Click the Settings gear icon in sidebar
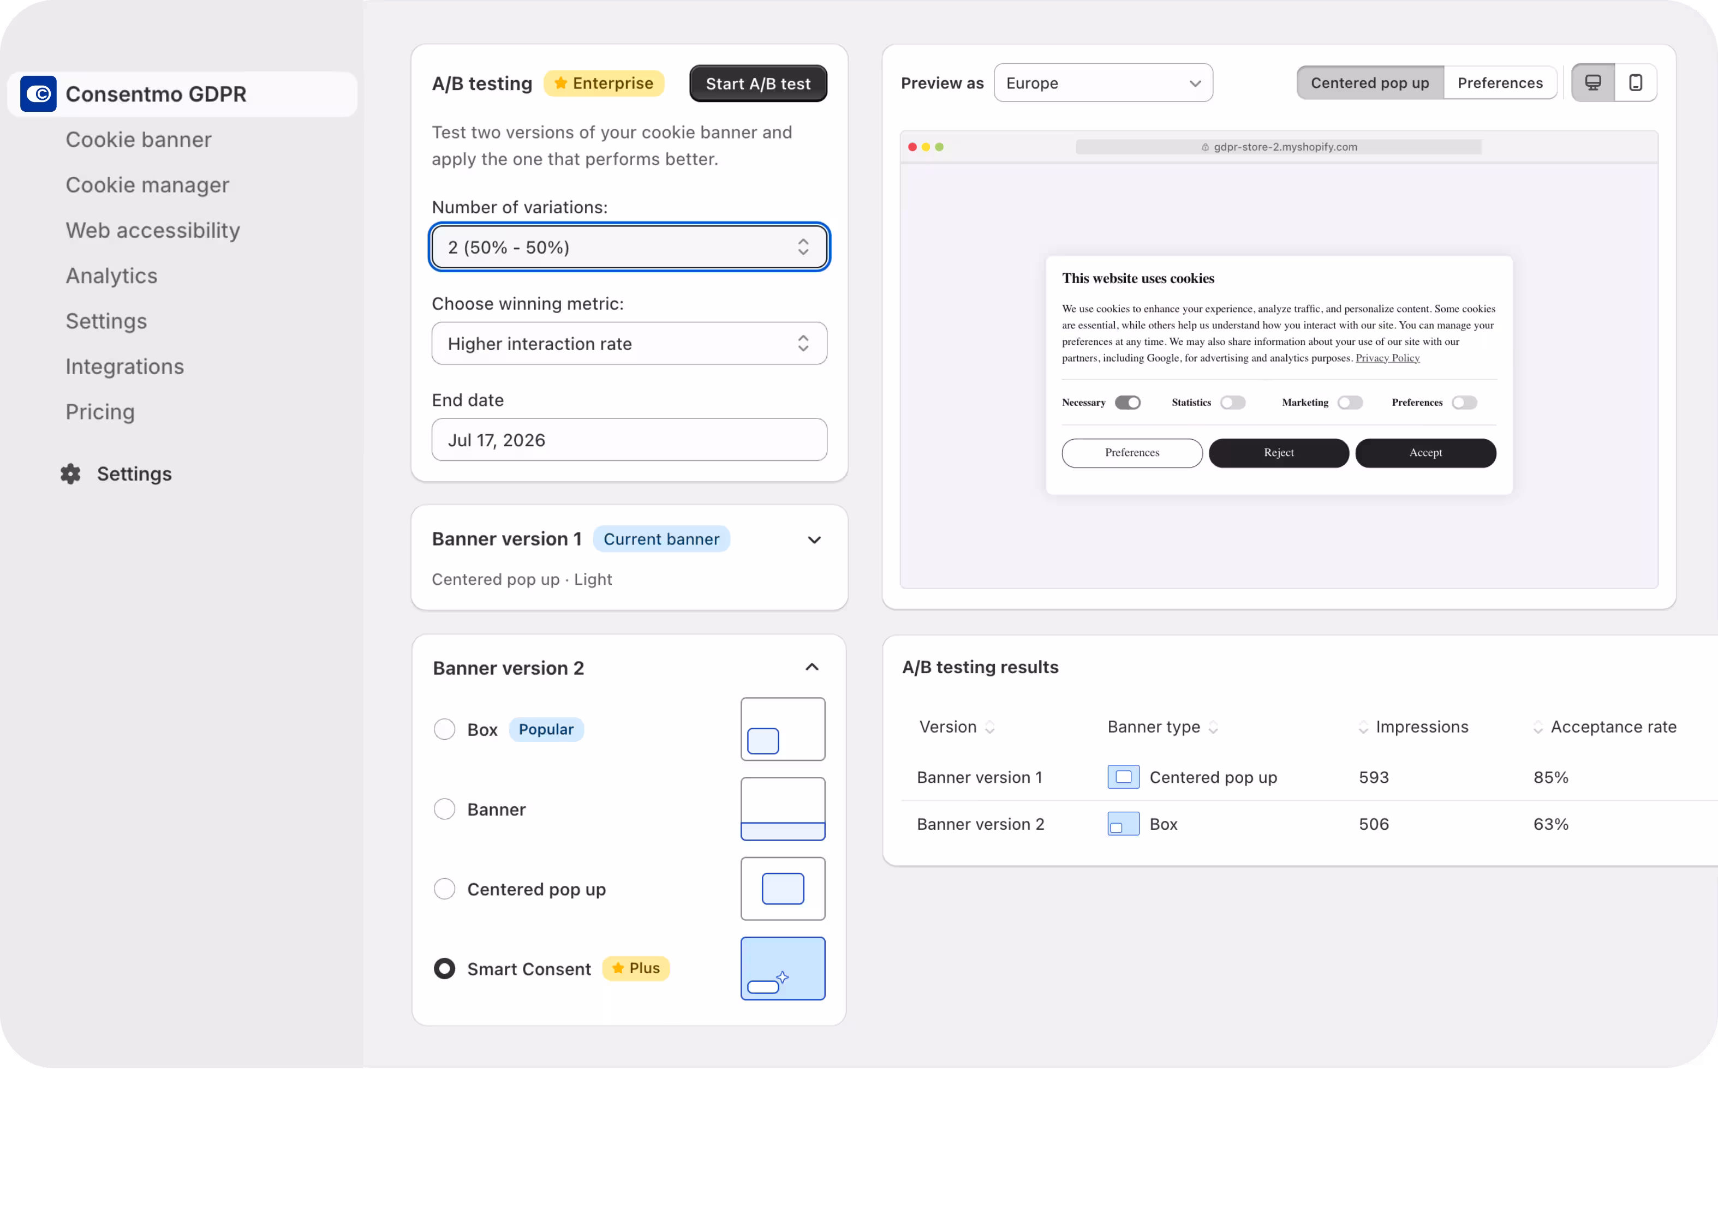Viewport: 1718px width, 1211px height. 70,473
